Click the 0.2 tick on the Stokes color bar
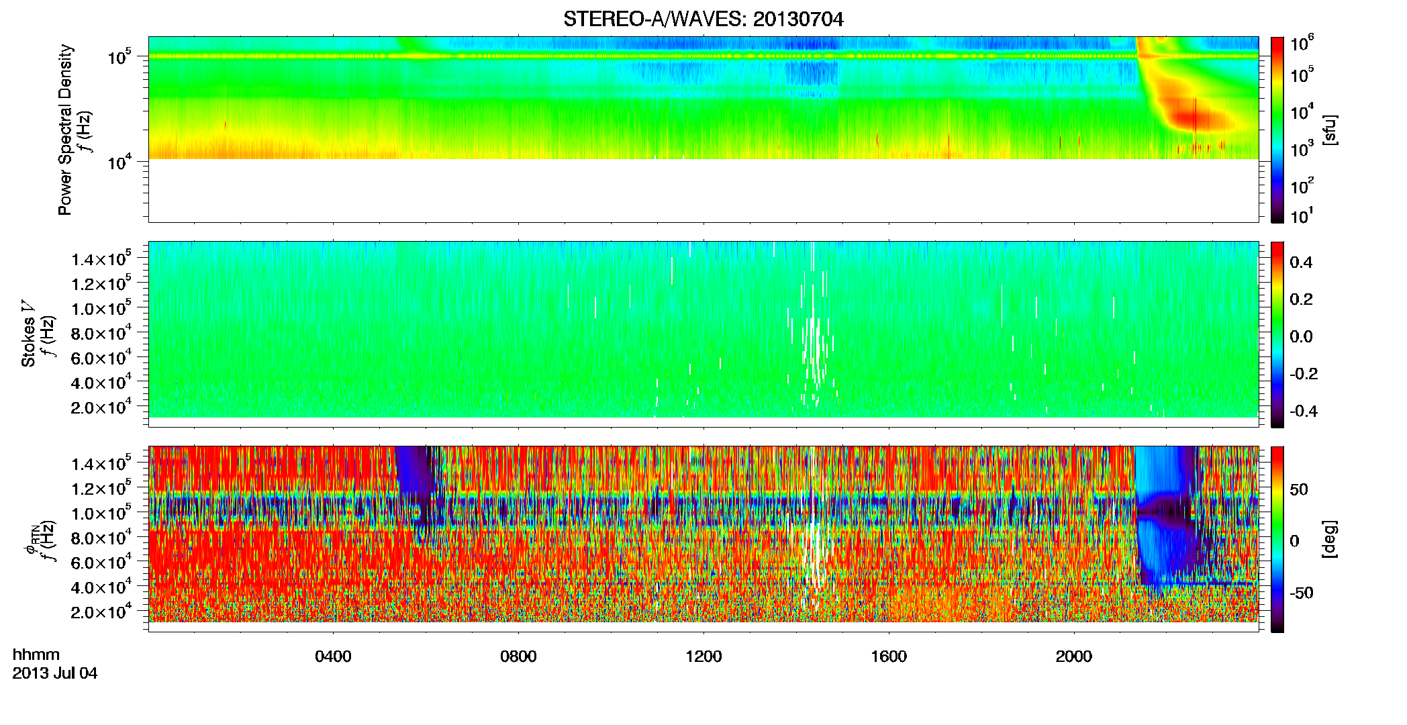1407x725 pixels. pos(1301,299)
